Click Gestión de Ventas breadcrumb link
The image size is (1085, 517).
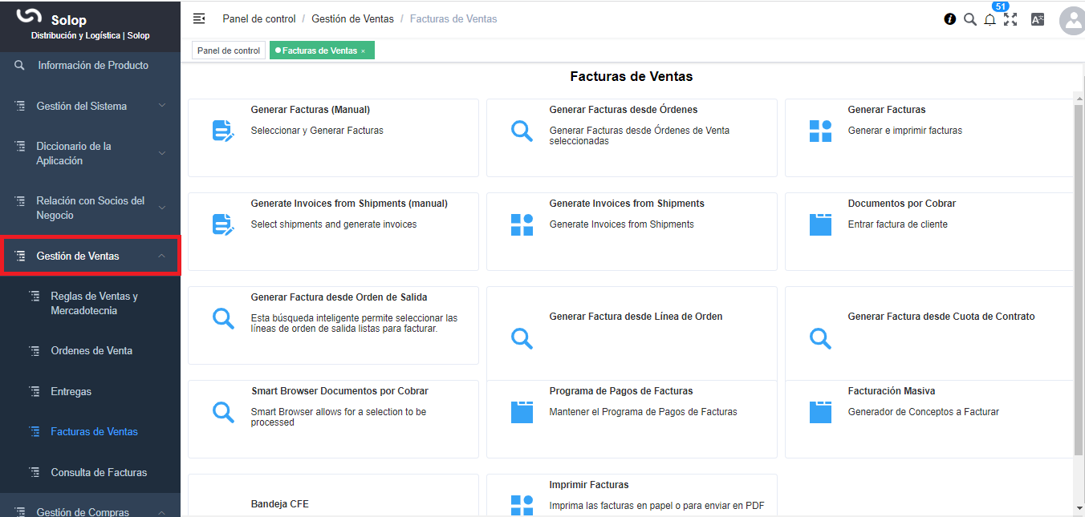pos(352,18)
